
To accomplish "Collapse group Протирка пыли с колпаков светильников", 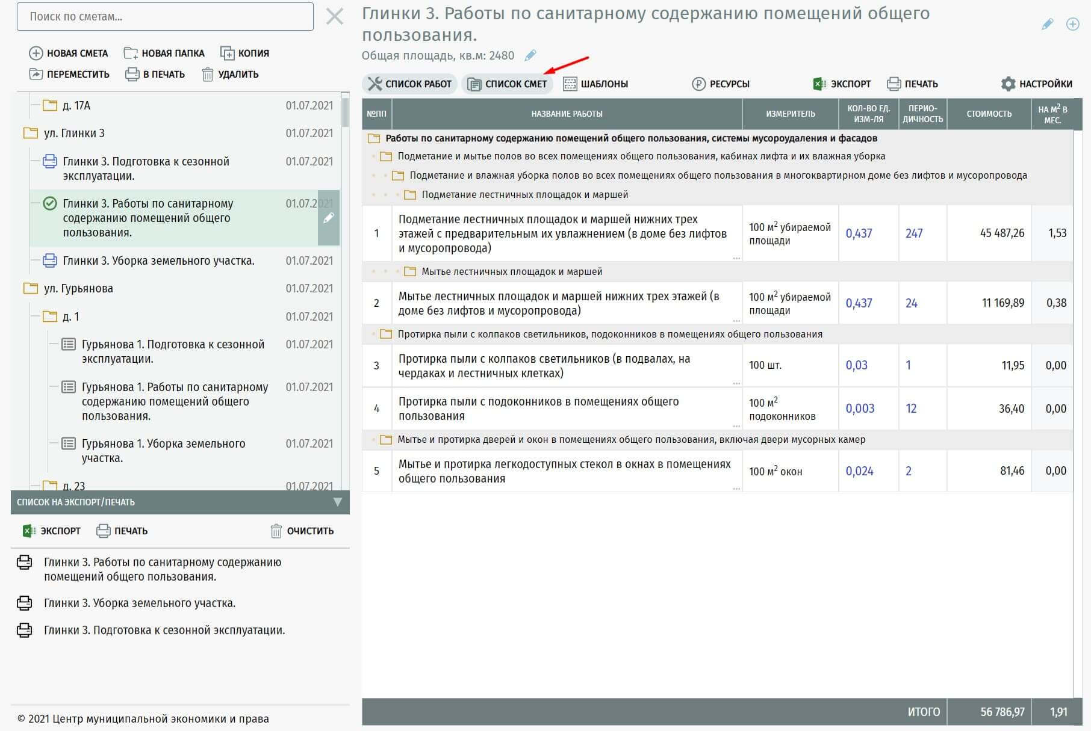I will click(x=386, y=334).
